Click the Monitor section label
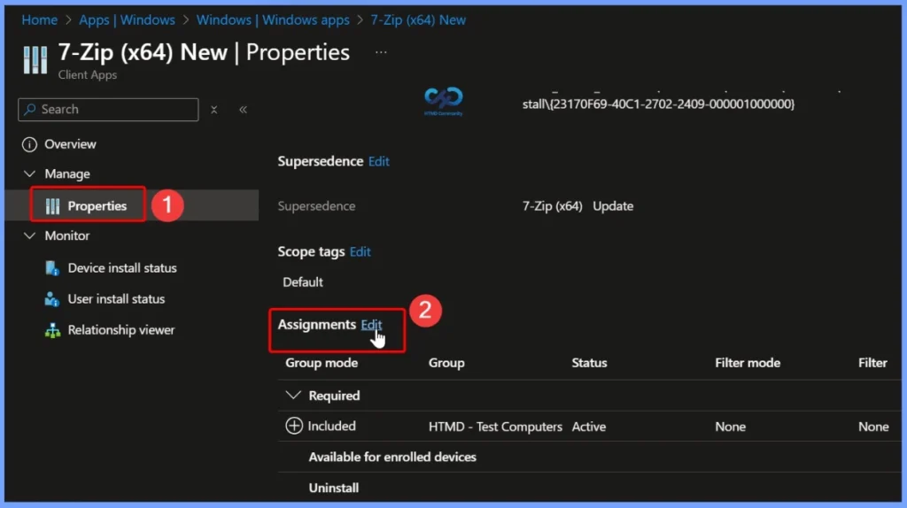 point(67,235)
